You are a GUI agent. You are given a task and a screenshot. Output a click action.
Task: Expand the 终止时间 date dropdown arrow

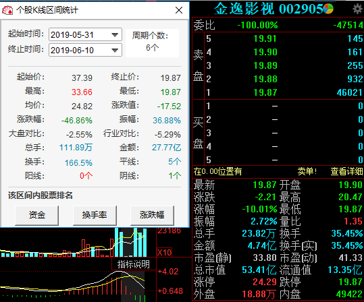115,51
